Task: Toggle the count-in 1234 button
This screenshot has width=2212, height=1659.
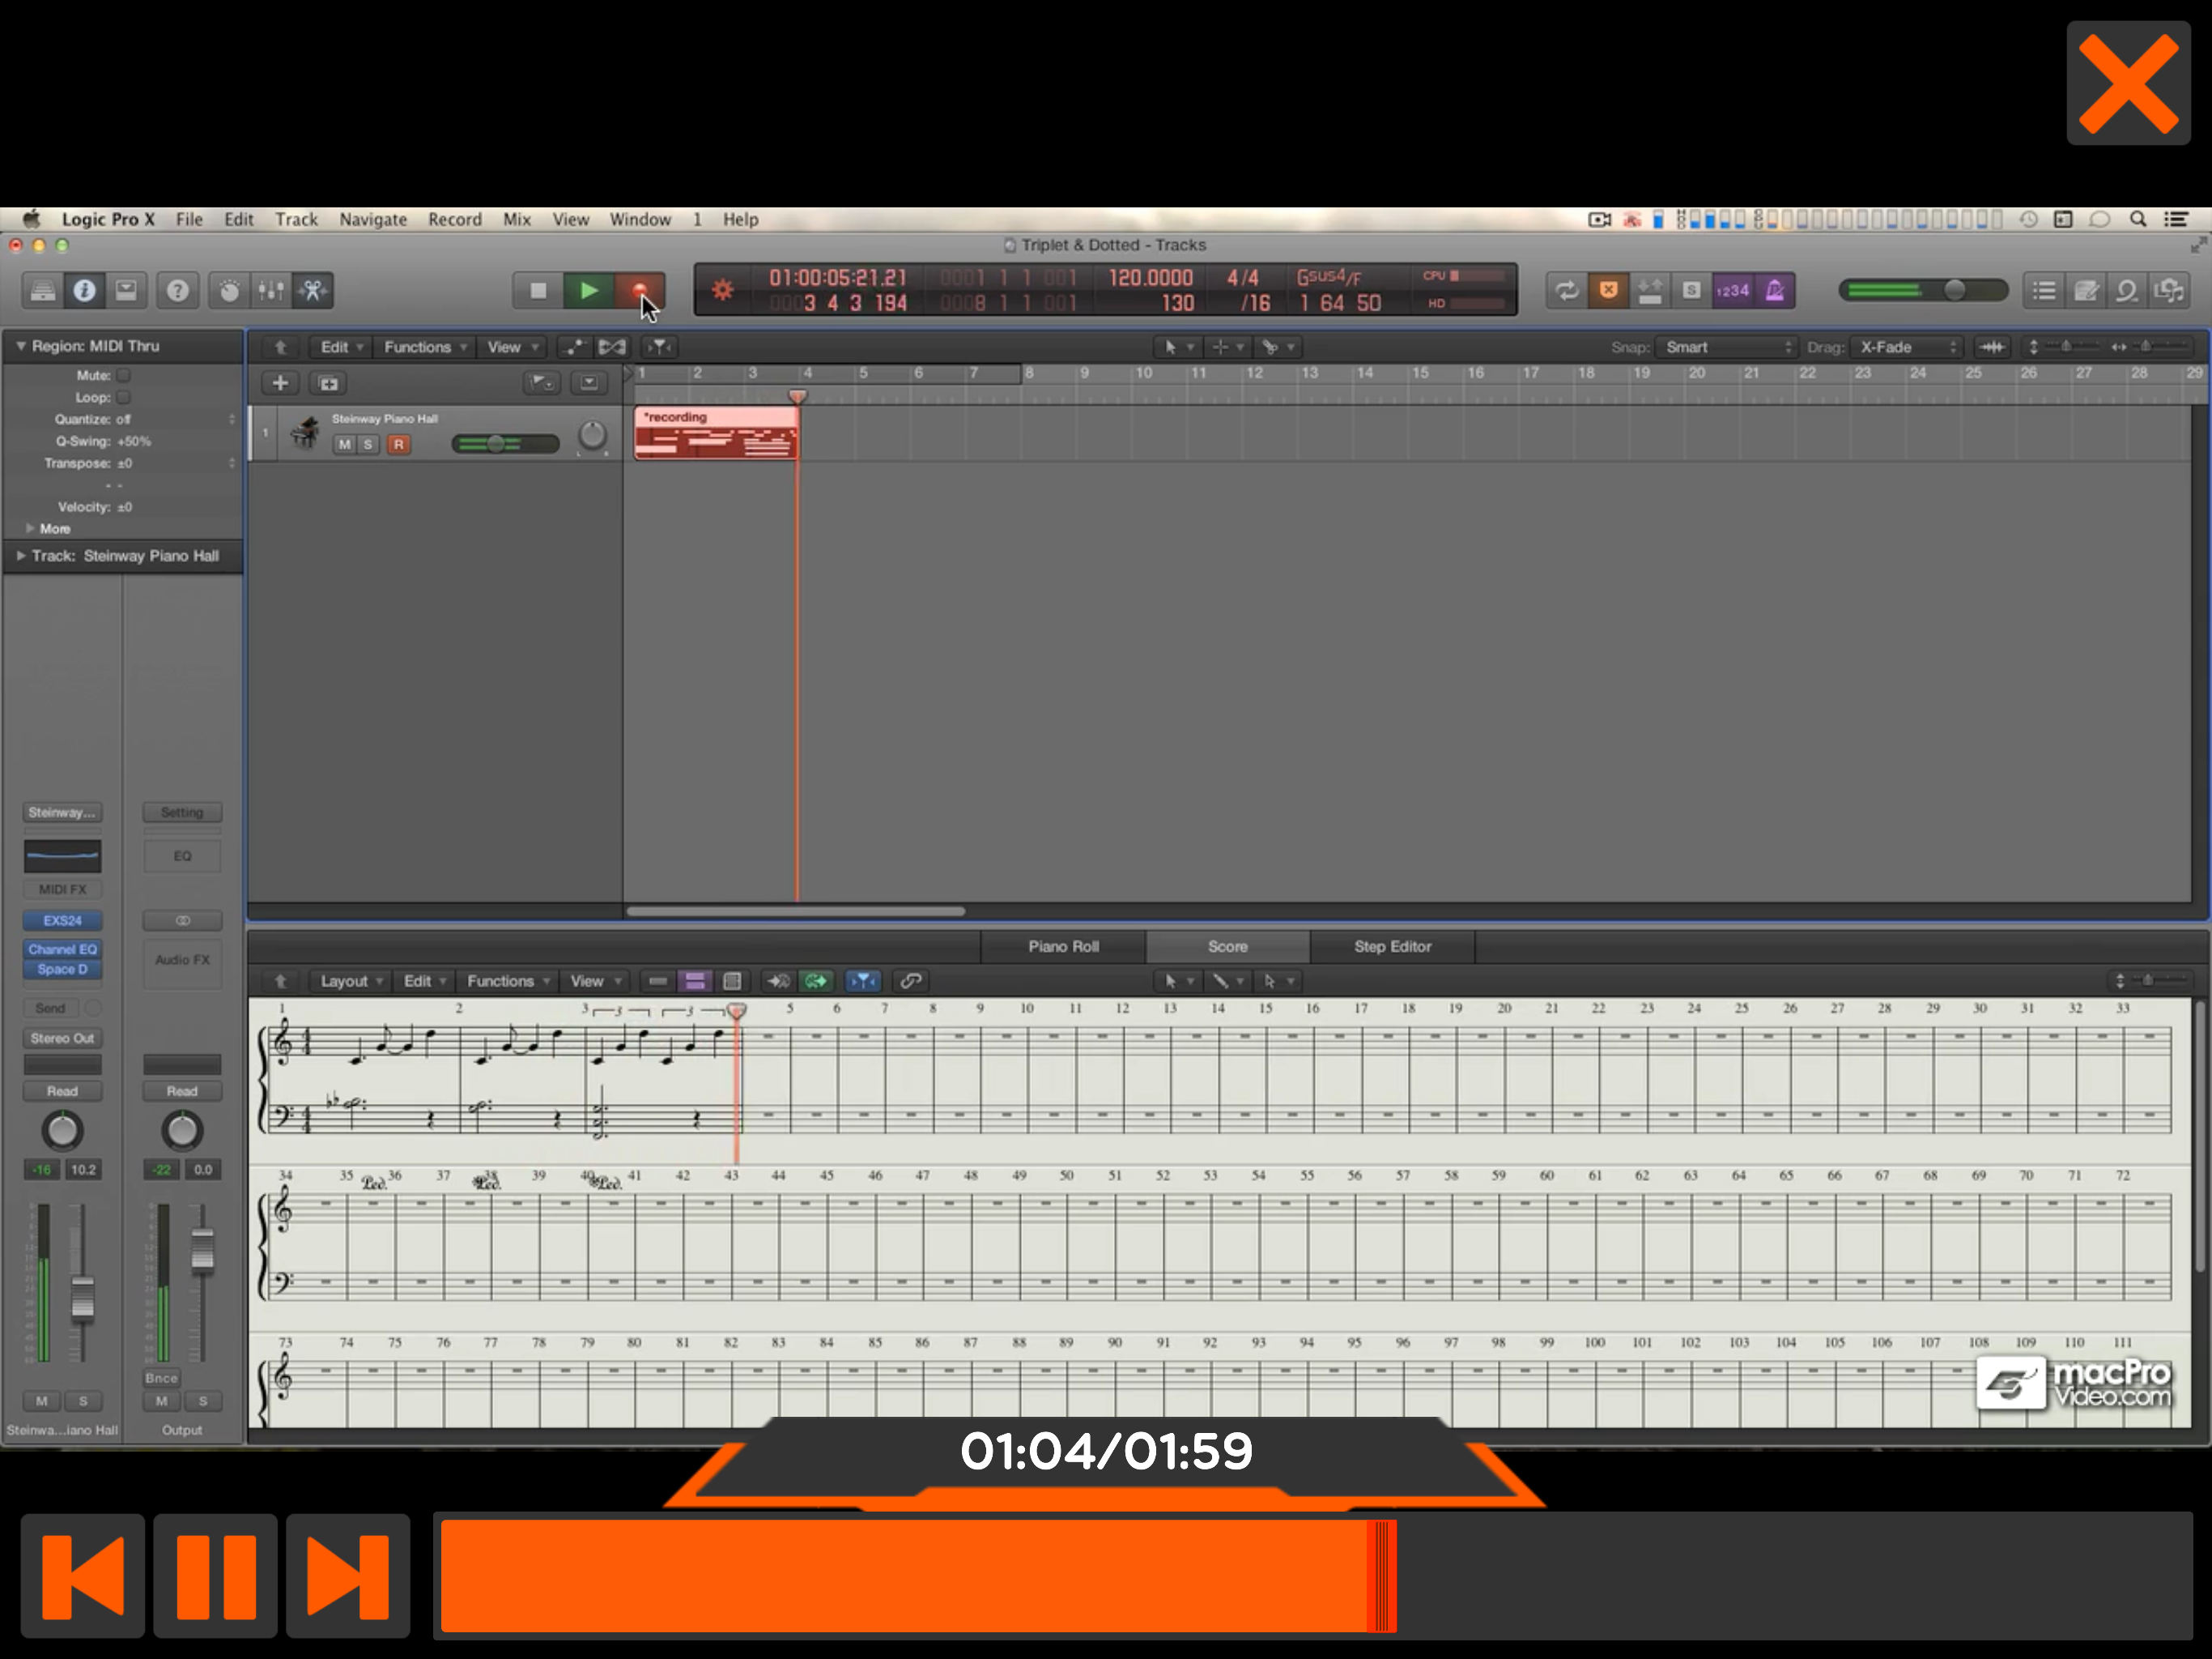Action: pos(1732,290)
